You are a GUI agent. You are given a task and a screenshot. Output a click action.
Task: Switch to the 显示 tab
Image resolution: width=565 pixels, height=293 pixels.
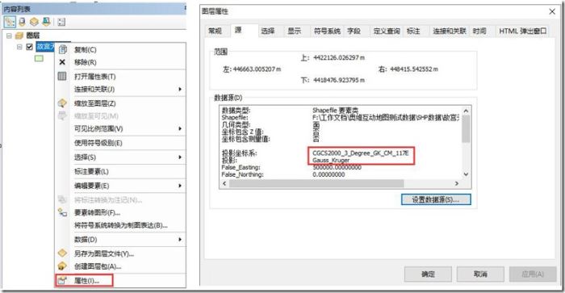(294, 31)
